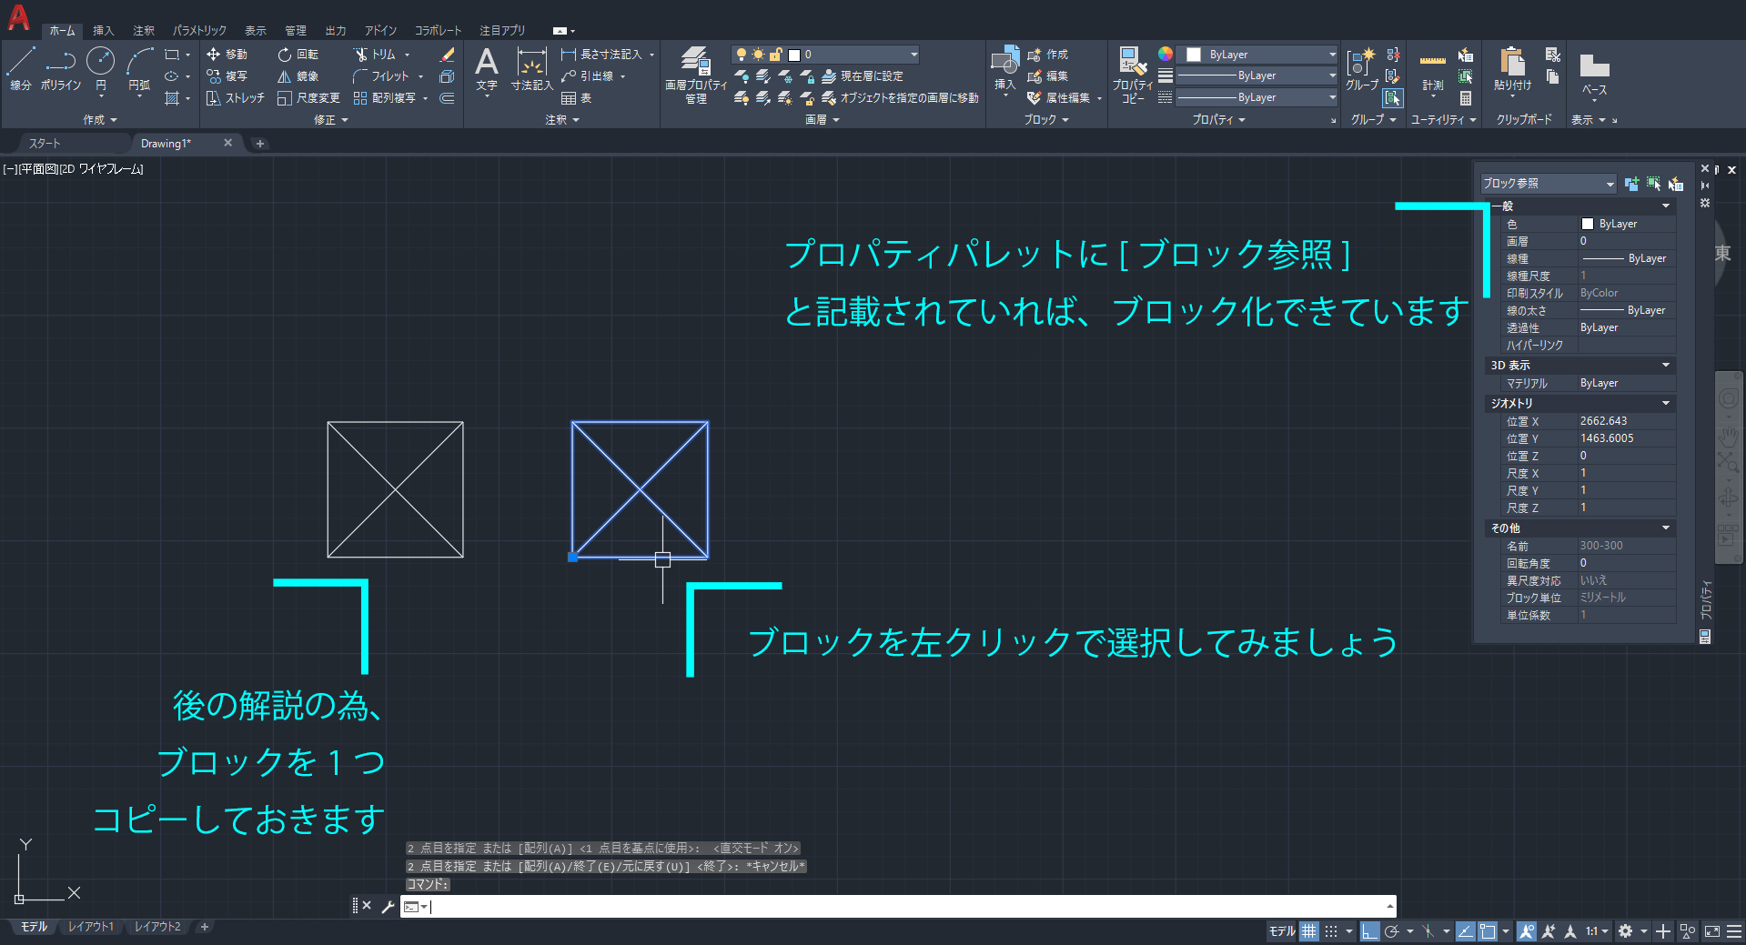Switch to the レイアウト1 layout tab

coord(90,926)
